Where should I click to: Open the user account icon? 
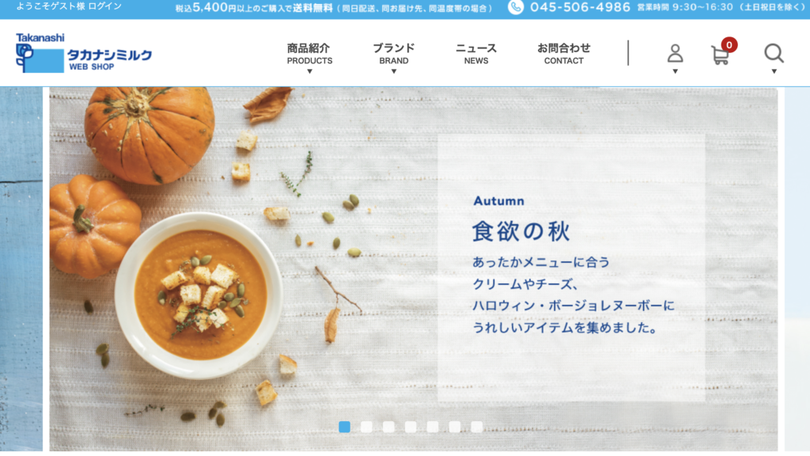pyautogui.click(x=675, y=53)
